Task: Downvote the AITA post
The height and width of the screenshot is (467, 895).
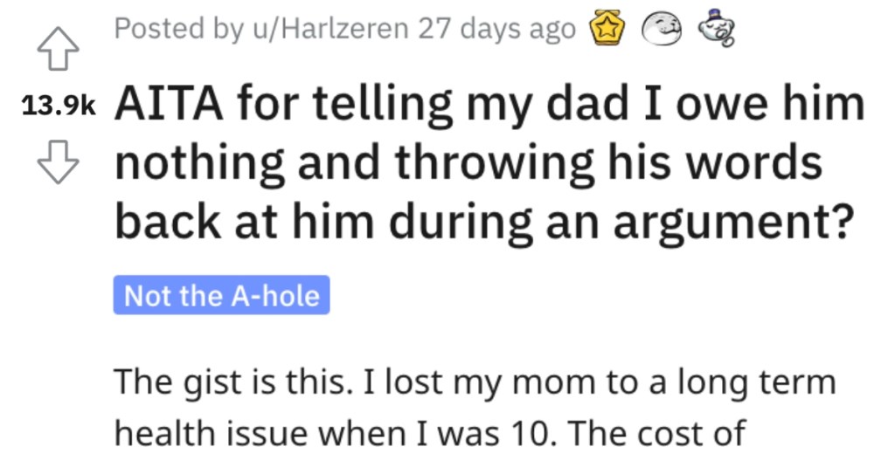Action: pyautogui.click(x=59, y=162)
